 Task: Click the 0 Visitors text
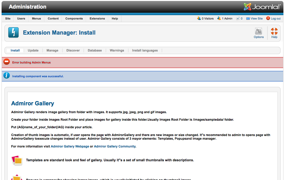click(208, 18)
